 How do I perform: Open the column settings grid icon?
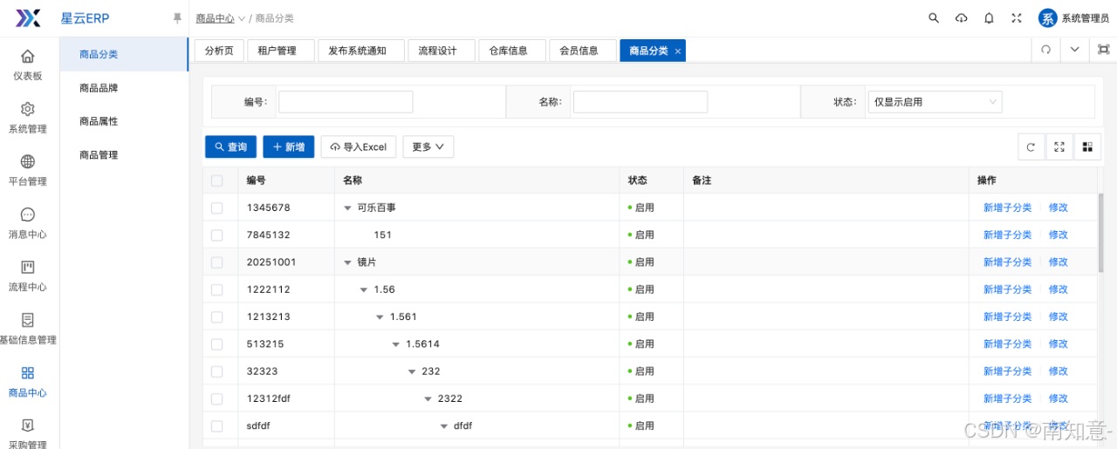pos(1087,147)
